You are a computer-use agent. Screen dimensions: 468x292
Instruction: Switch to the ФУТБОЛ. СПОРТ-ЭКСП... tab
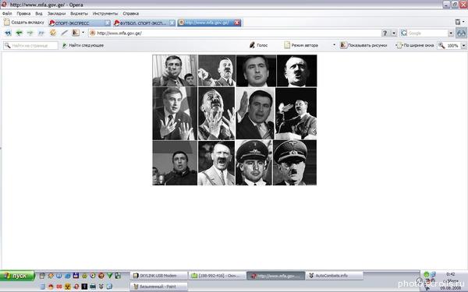pos(144,23)
